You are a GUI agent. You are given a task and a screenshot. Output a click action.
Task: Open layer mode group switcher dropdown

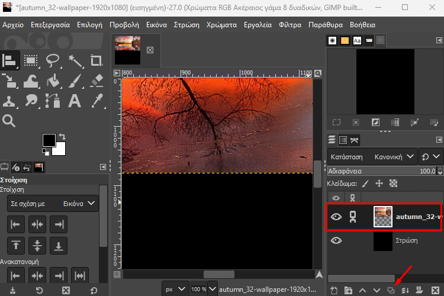click(x=431, y=157)
